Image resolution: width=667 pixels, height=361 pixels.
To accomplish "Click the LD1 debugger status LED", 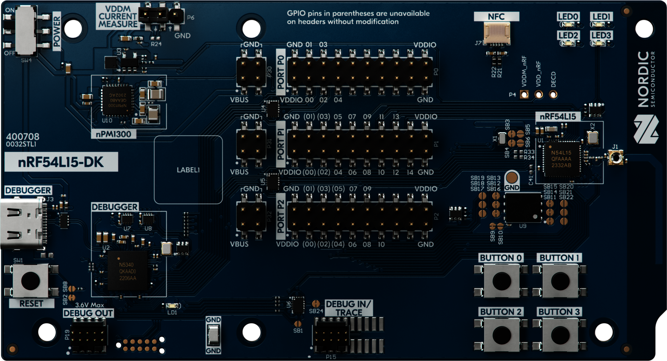I will [172, 306].
